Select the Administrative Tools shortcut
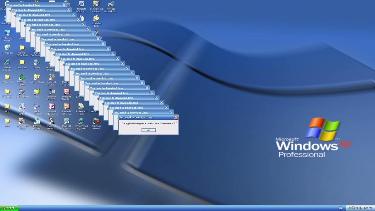 tap(22, 124)
